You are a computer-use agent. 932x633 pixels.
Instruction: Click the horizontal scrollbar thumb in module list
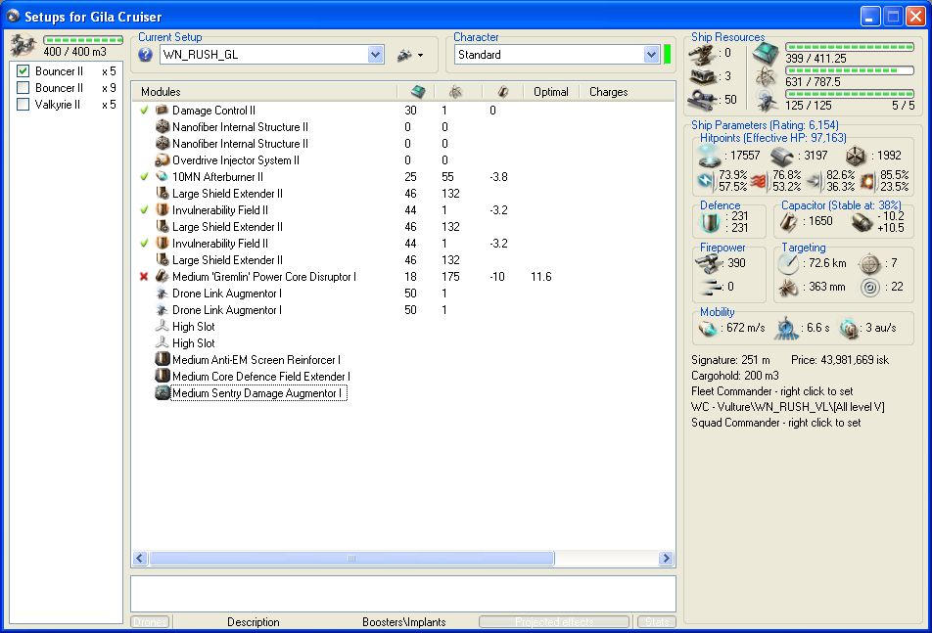tap(351, 559)
